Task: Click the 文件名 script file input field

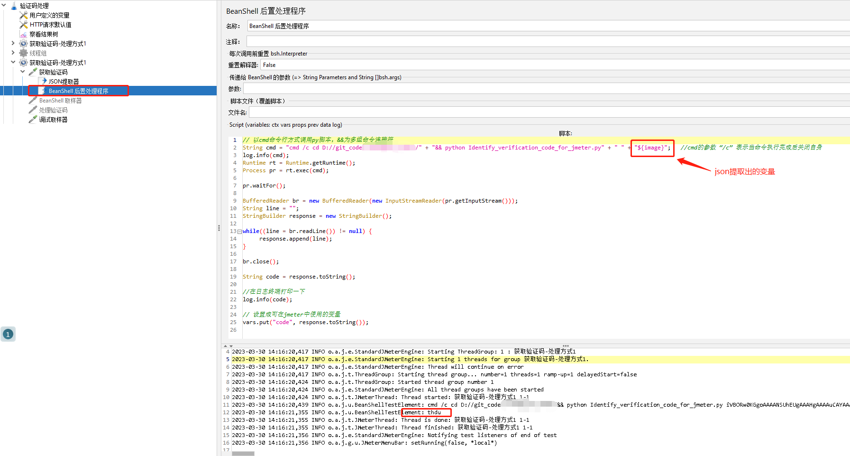Action: pos(549,112)
